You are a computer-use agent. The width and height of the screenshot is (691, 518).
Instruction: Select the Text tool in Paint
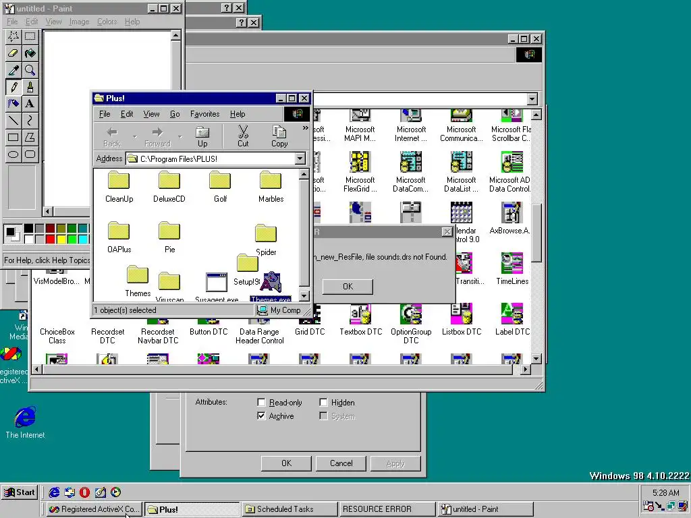[30, 103]
